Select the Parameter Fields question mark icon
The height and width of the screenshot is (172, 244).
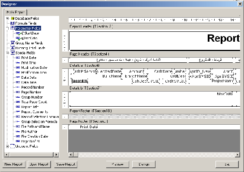pos(13,28)
